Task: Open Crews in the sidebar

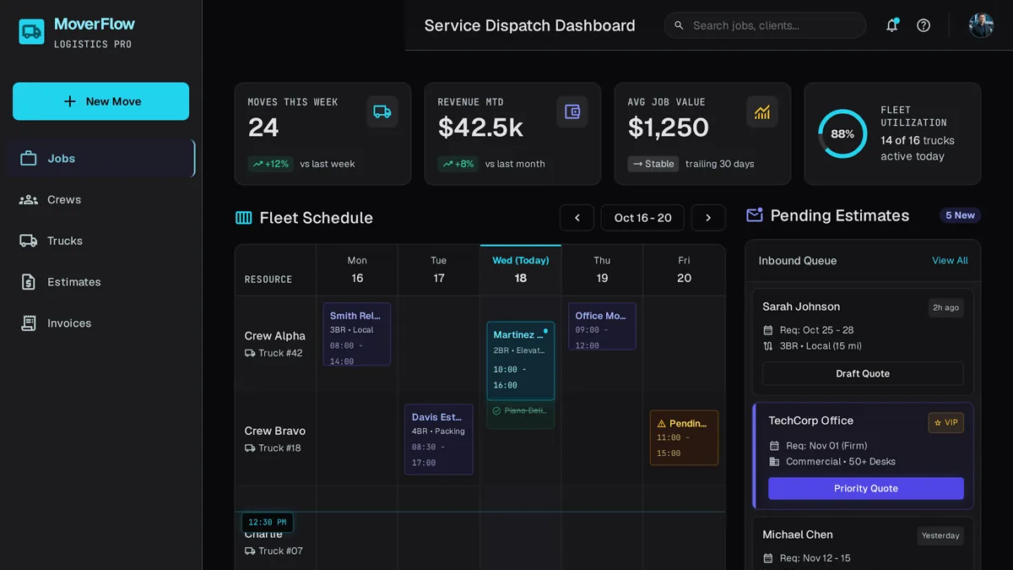Action: pyautogui.click(x=101, y=200)
